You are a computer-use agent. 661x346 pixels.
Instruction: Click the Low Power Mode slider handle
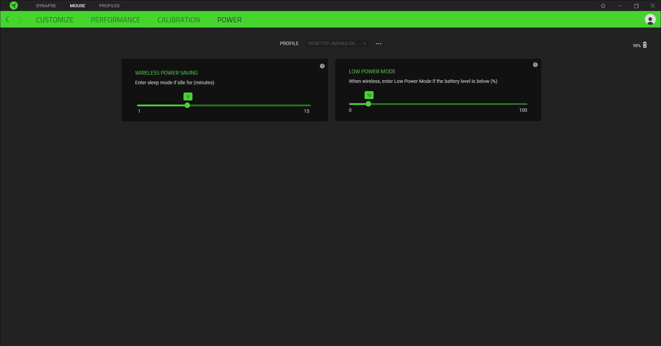[368, 104]
